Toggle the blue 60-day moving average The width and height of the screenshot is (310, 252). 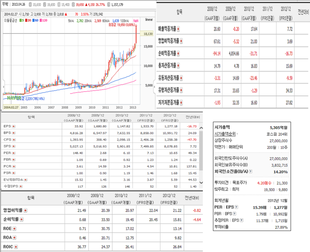35,20
